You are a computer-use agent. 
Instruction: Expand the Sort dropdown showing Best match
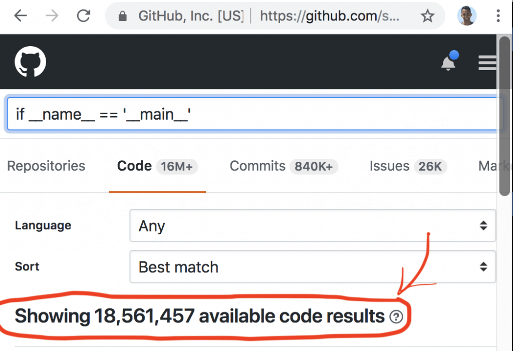coord(313,267)
